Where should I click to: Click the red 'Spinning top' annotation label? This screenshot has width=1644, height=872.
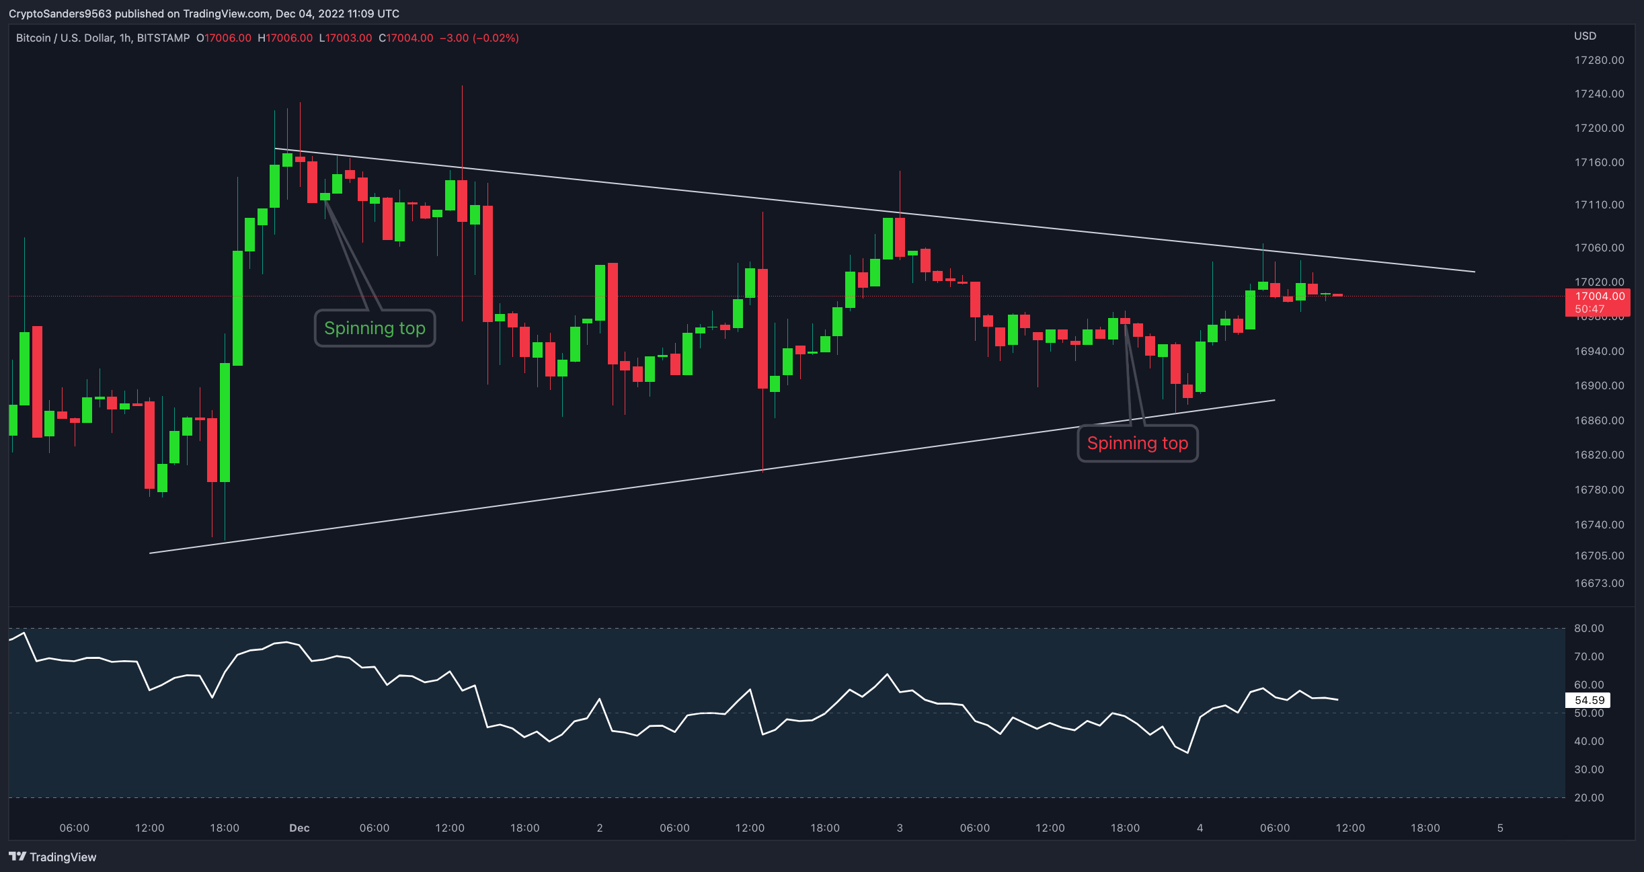(1138, 443)
